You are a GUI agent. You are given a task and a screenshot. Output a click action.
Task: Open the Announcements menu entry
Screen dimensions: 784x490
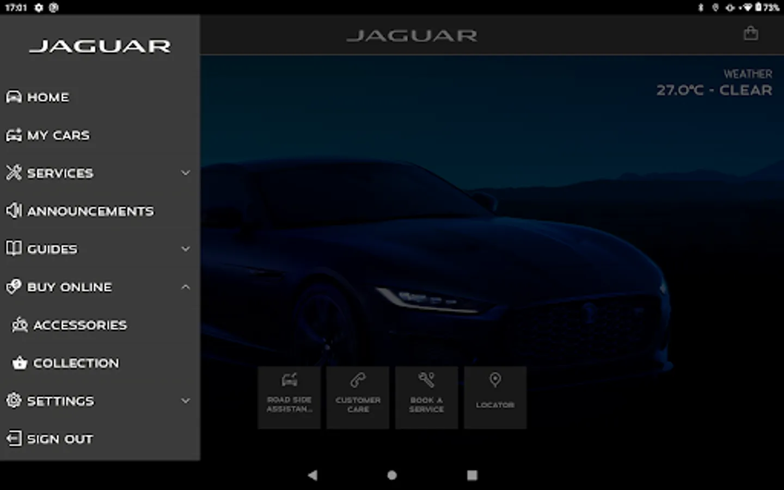point(100,211)
